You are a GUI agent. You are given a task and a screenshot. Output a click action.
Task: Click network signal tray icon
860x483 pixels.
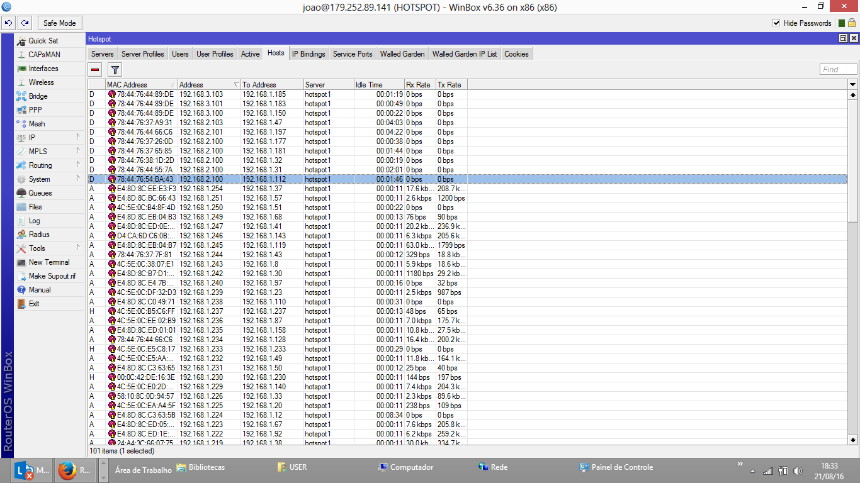coord(767,470)
